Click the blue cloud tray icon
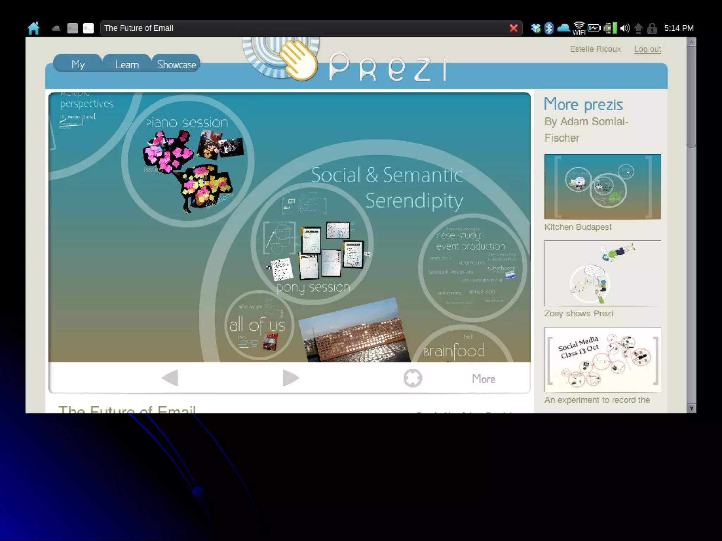 click(x=563, y=28)
